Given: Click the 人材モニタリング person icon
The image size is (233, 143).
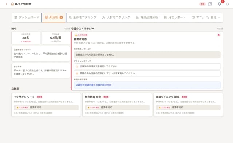Looking at the screenshot, I should pyautogui.click(x=104, y=17).
